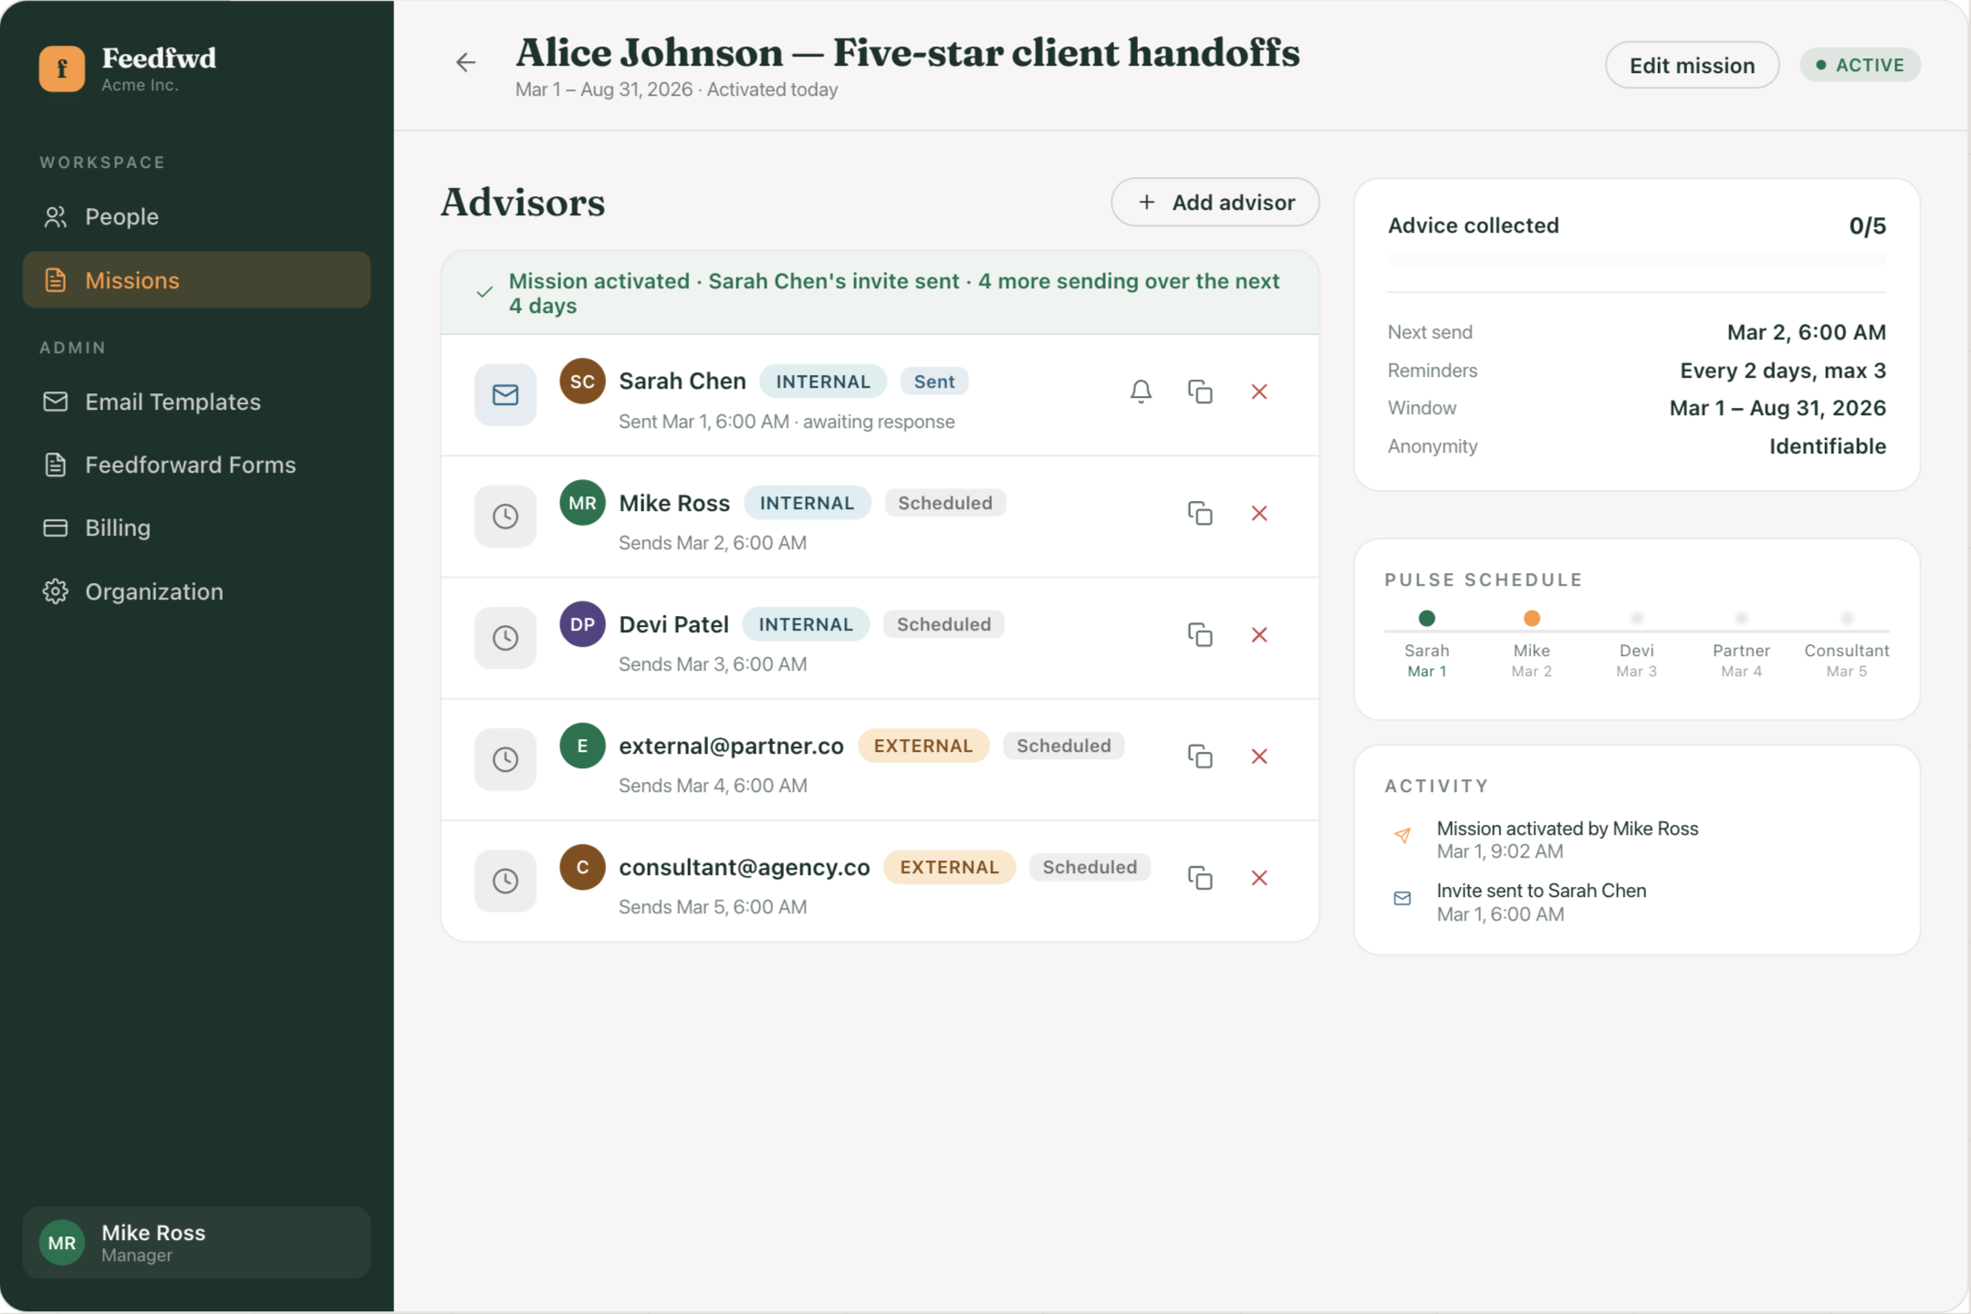
Task: Click the Advice collected progress bar
Action: click(x=1636, y=259)
